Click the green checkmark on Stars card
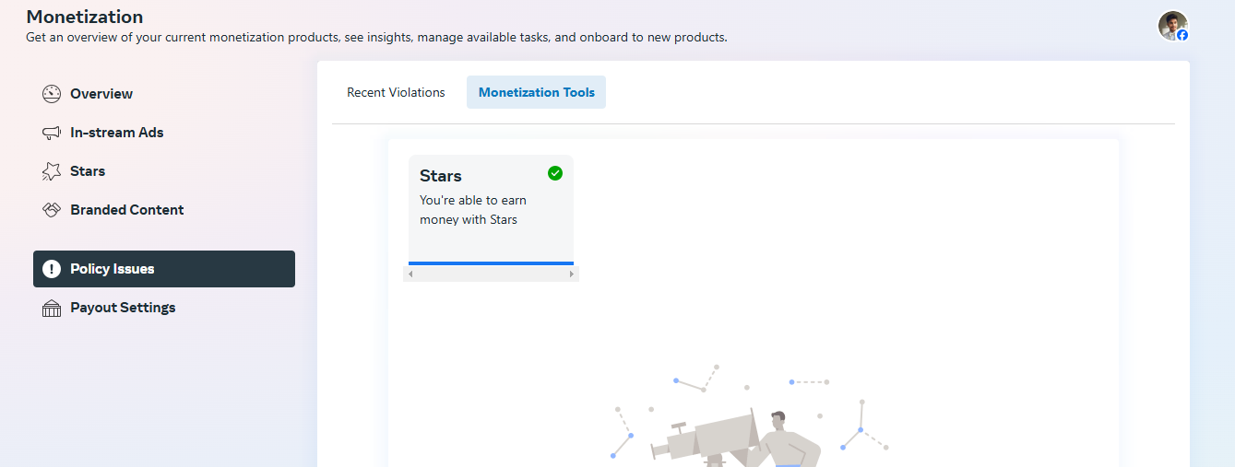The width and height of the screenshot is (1235, 467). [555, 173]
